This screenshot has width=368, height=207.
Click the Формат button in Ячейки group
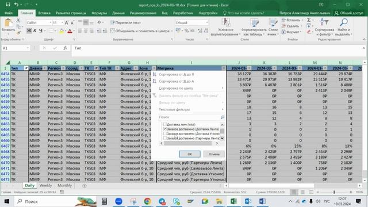click(x=292, y=32)
